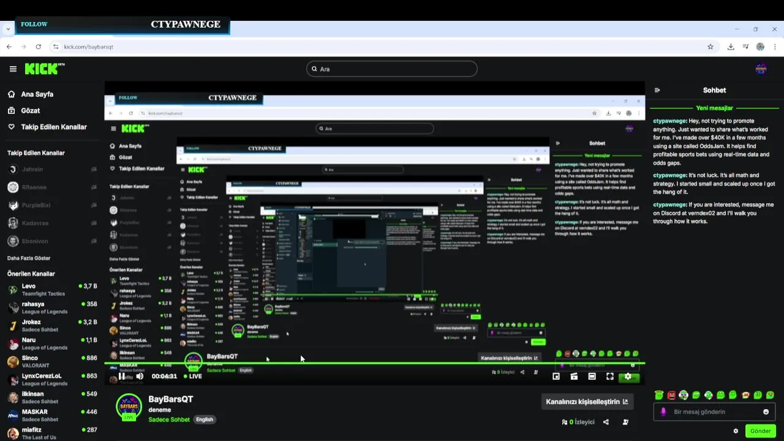Click the Gönder send button

tap(760, 431)
